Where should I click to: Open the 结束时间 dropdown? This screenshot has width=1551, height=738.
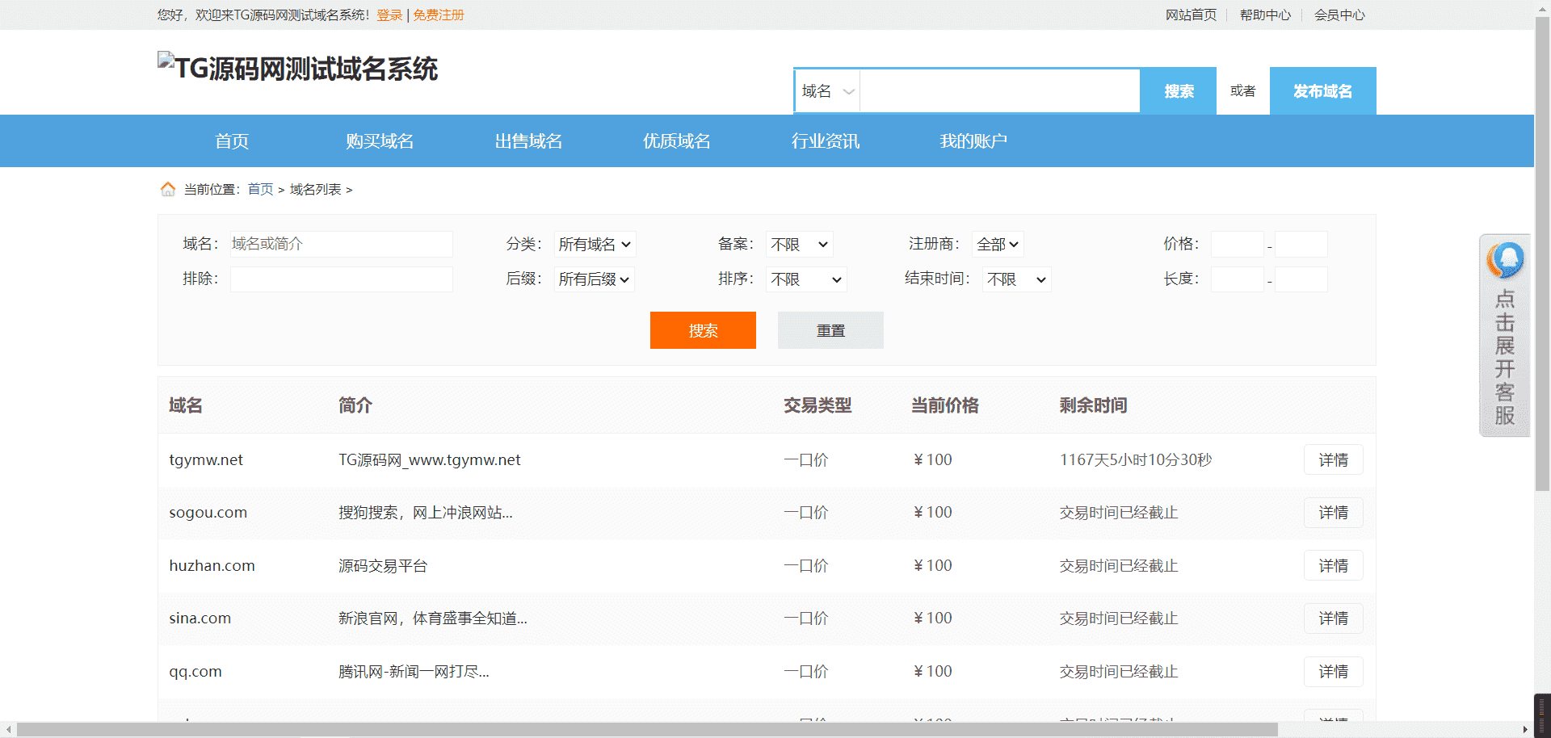(1016, 279)
